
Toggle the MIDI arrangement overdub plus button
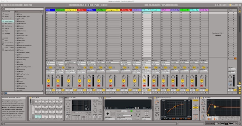tap(92, 5)
